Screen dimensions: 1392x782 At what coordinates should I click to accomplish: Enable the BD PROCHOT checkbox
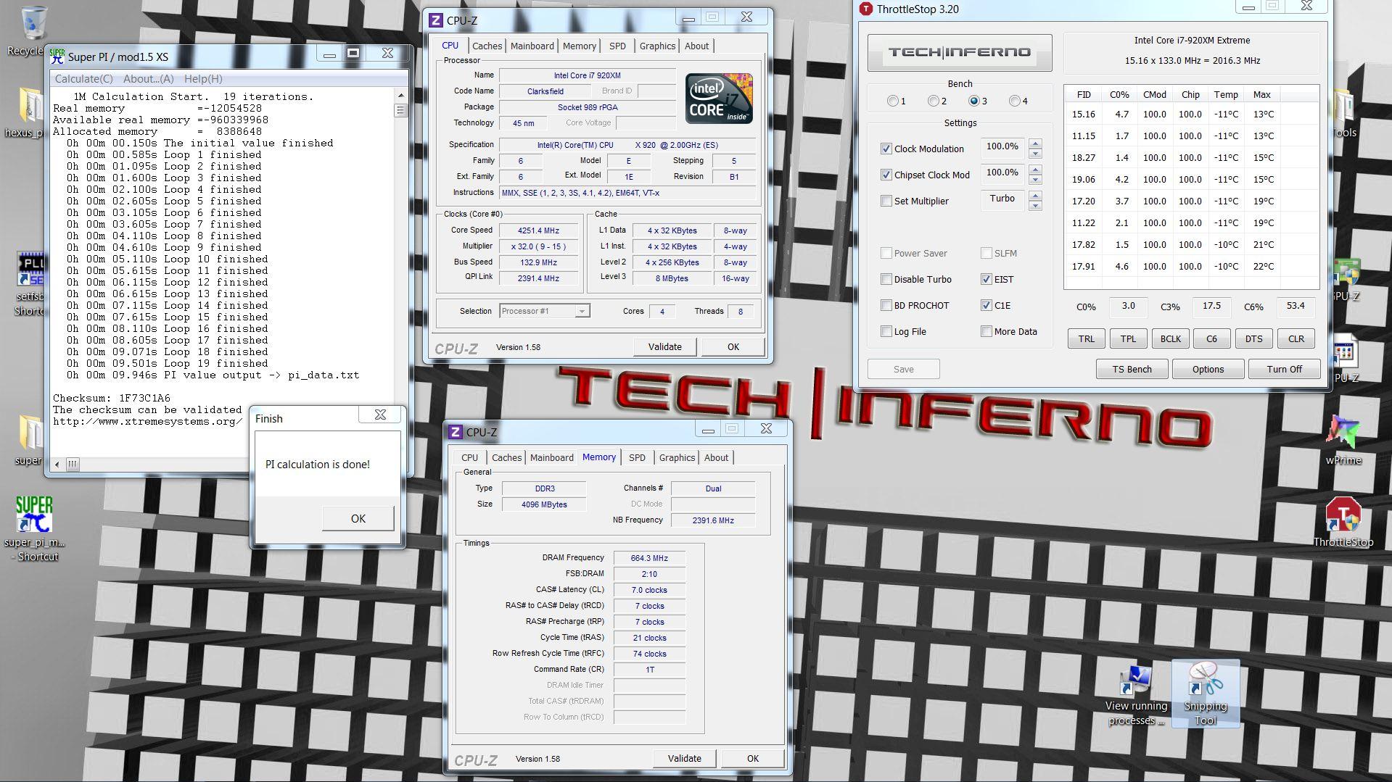click(886, 305)
